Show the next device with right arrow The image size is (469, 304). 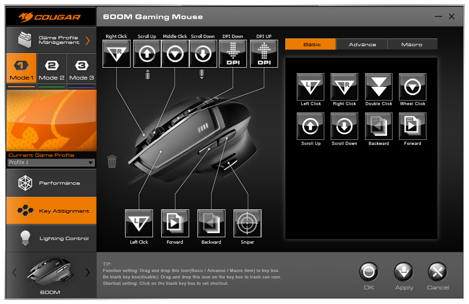[87, 273]
